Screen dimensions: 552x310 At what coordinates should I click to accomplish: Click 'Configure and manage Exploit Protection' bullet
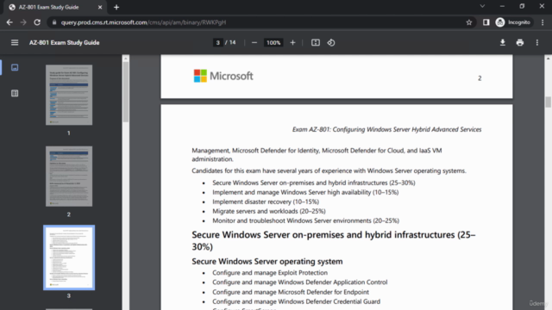coord(270,273)
